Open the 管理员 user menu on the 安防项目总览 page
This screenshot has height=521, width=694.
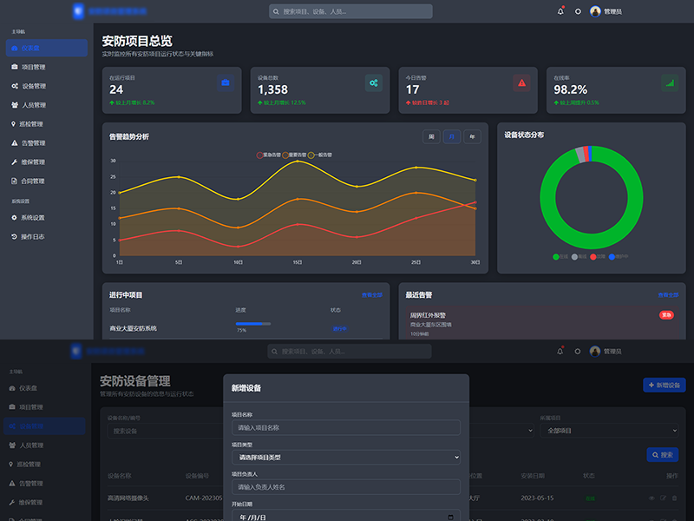pyautogui.click(x=606, y=11)
